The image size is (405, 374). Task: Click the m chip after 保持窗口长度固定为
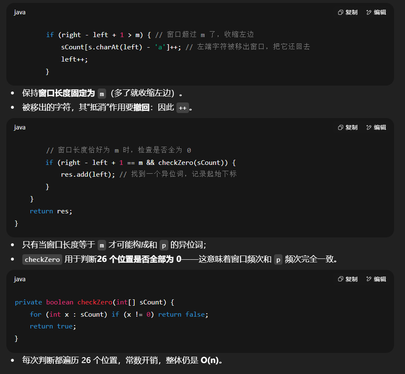tap(101, 93)
